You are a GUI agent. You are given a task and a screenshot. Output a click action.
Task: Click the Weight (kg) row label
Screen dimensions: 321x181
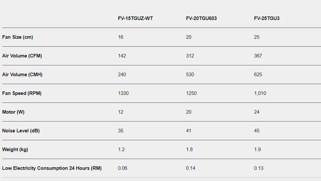pos(15,149)
